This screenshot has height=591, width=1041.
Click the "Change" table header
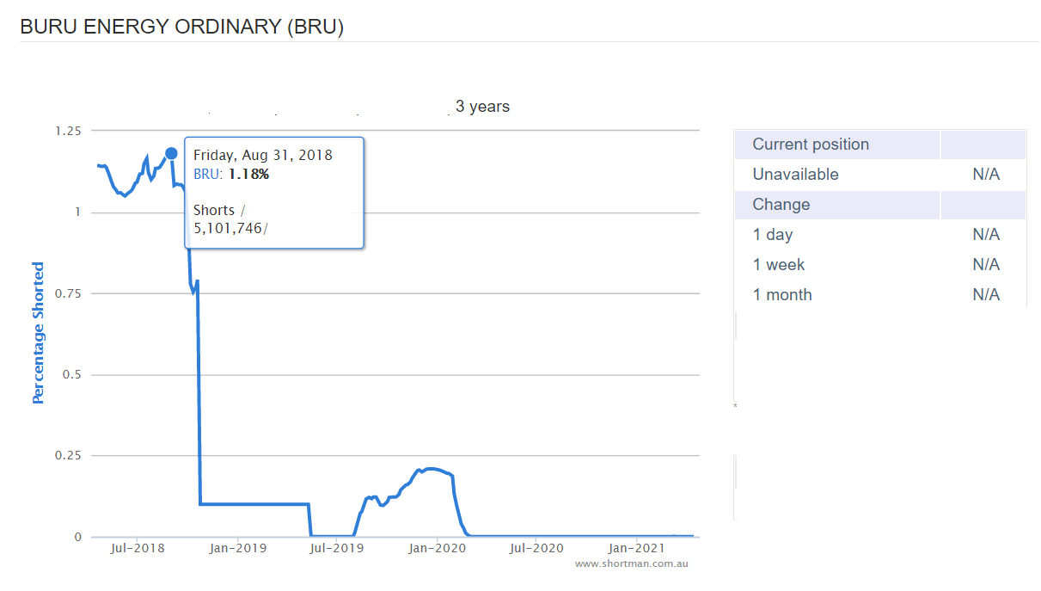pyautogui.click(x=781, y=205)
